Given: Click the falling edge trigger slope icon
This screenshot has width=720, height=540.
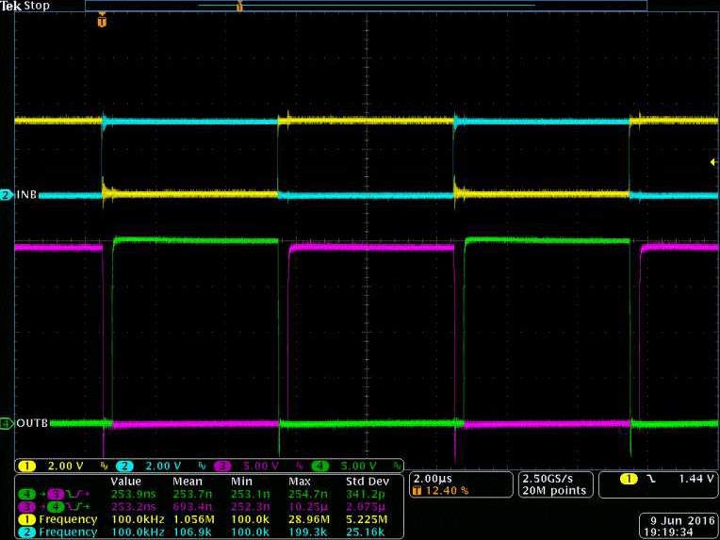Looking at the screenshot, I should coord(651,479).
